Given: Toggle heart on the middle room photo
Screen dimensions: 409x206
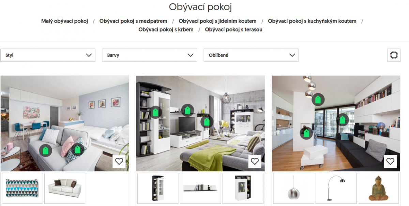Looking at the screenshot, I should (x=255, y=161).
